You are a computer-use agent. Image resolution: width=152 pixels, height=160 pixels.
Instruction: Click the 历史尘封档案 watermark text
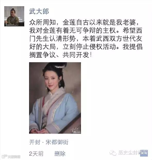click(x=133, y=153)
